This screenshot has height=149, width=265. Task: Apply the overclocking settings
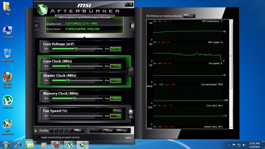coord(96,130)
